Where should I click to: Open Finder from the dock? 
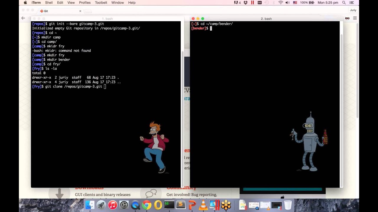tap(90, 205)
